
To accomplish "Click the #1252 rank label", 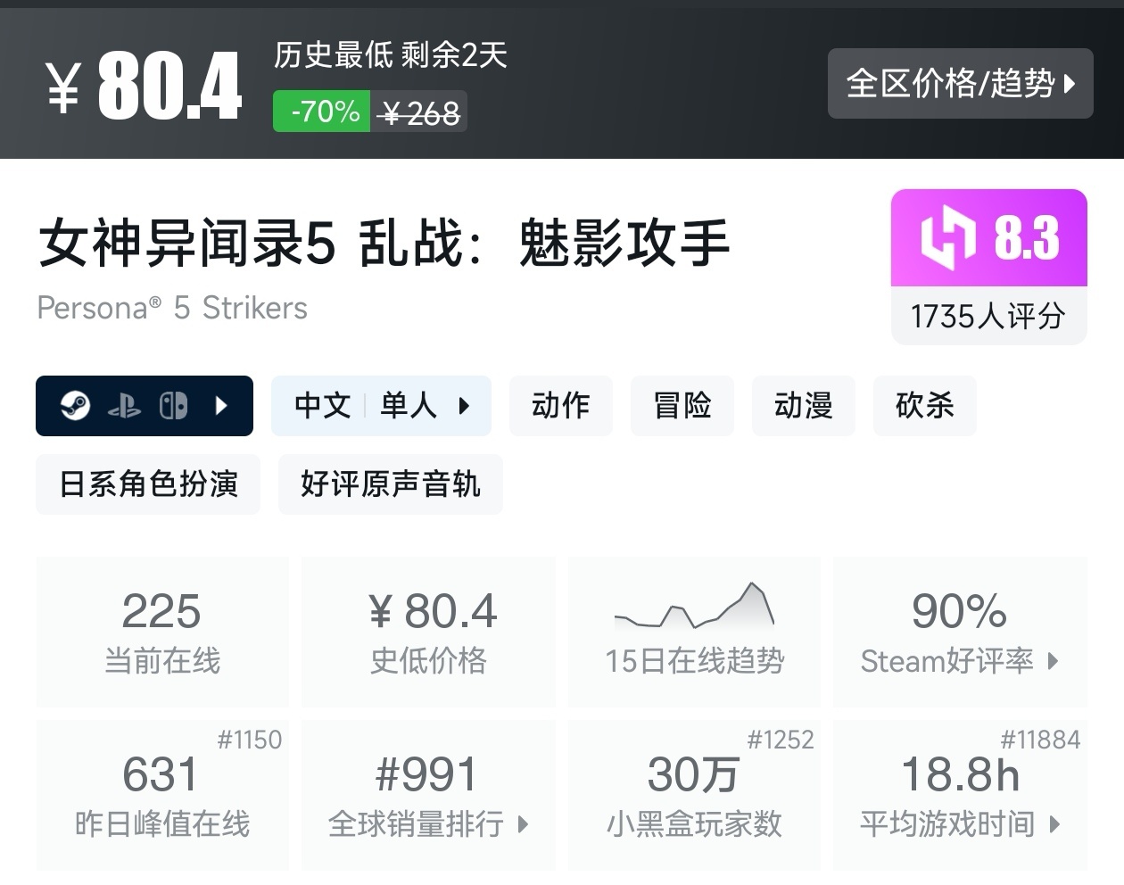I will (x=781, y=740).
